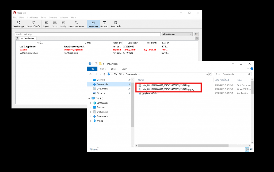Open Kleopatra Help menu
274x172 pixels.
73,18
